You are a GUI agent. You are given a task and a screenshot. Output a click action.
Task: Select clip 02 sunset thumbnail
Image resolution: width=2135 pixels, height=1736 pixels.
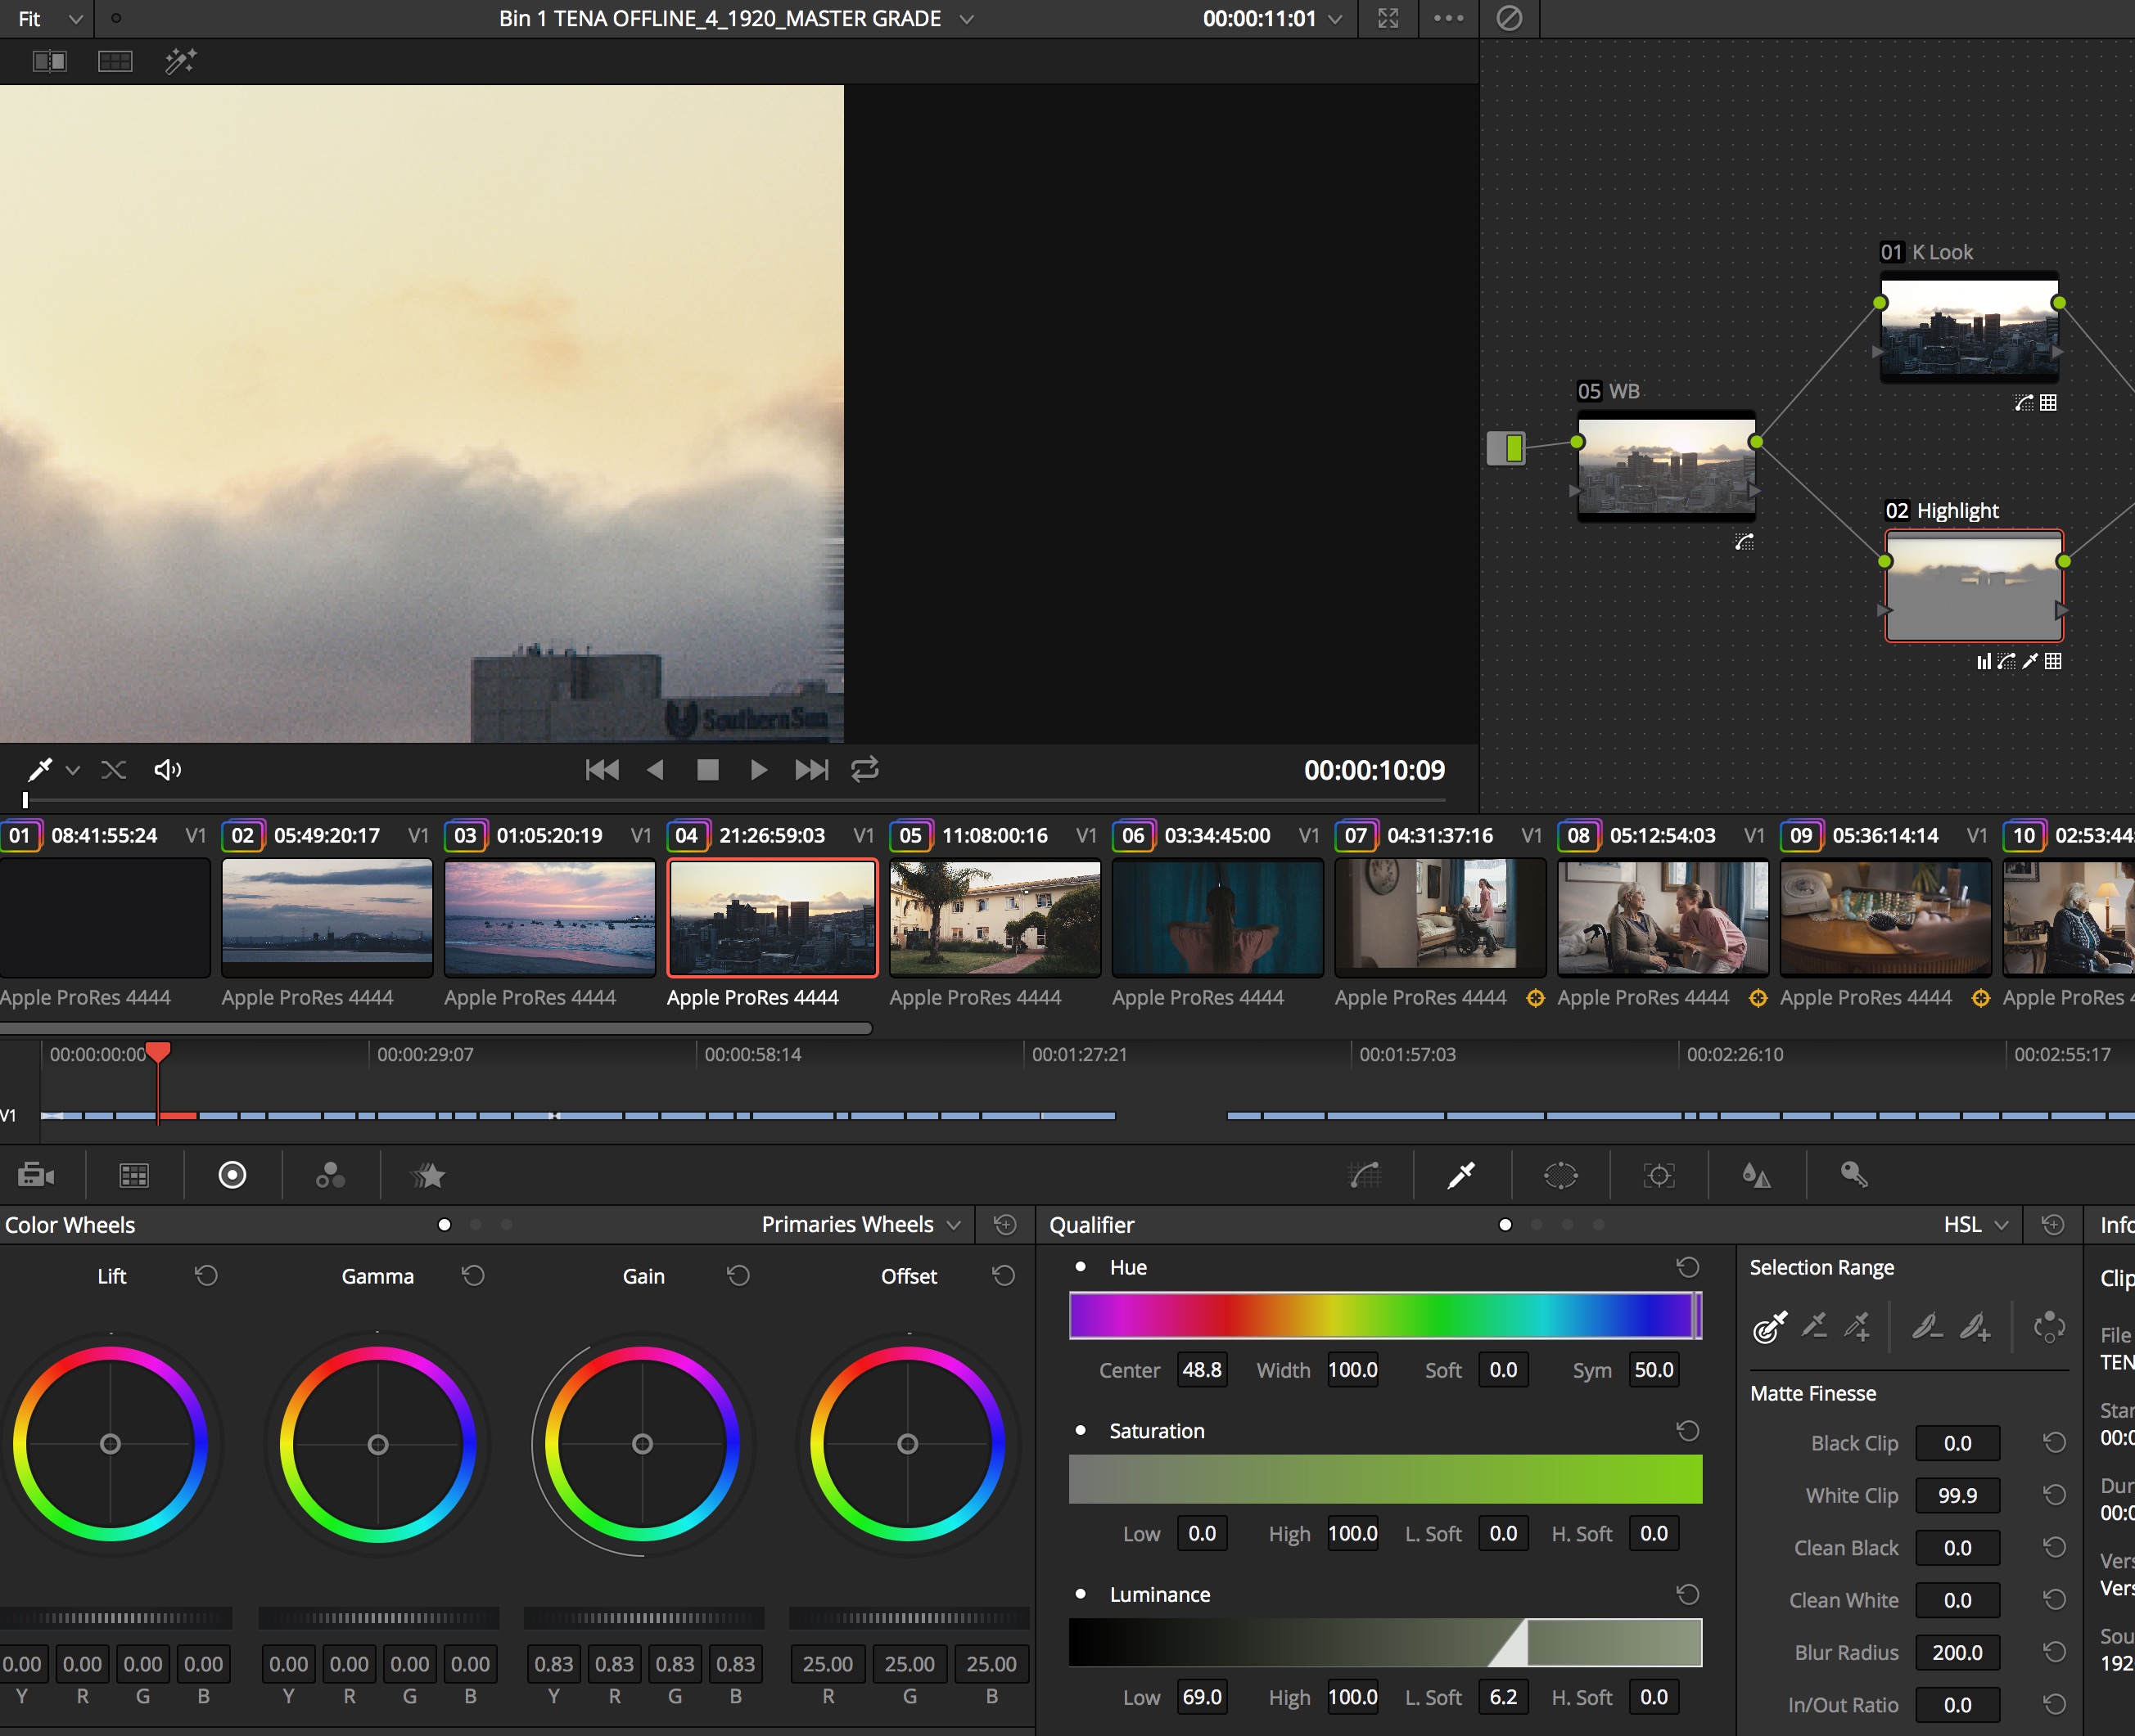tap(327, 918)
